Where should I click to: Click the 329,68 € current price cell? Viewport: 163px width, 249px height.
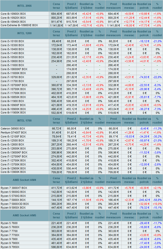click(56, 77)
